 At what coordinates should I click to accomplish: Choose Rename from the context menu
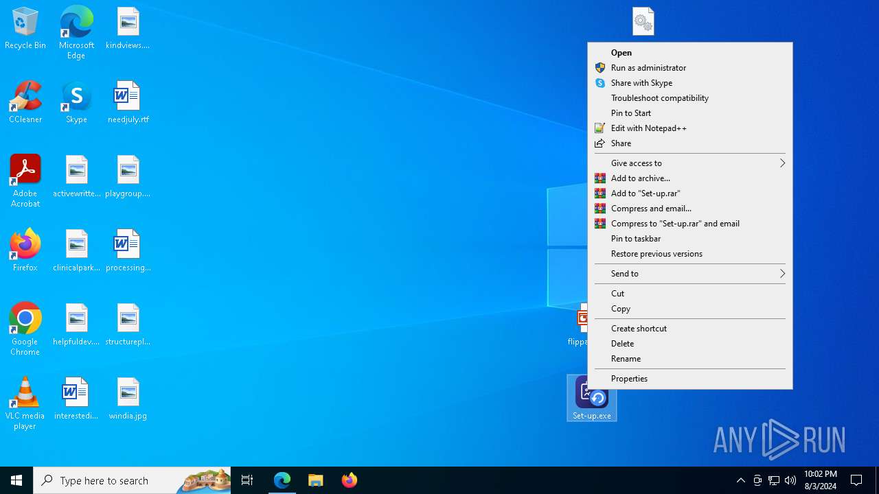(x=690, y=359)
